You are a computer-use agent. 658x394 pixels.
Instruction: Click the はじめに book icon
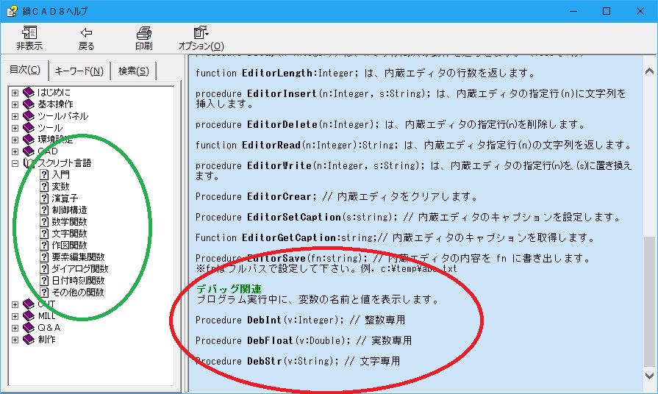[x=29, y=93]
